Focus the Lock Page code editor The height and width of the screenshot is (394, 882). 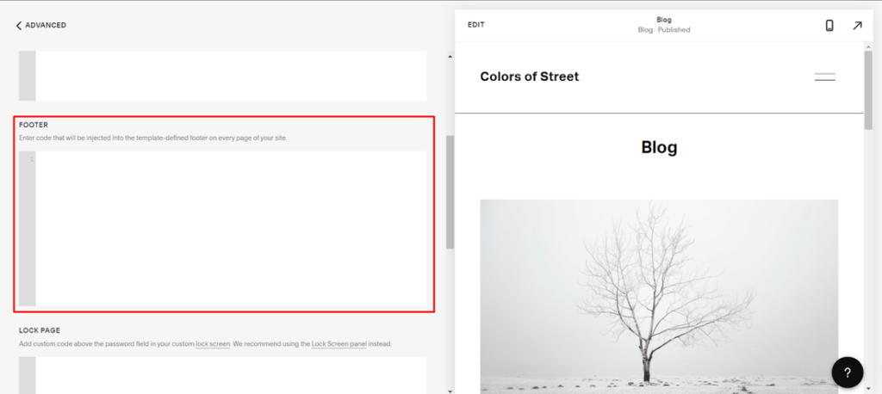tap(231, 375)
